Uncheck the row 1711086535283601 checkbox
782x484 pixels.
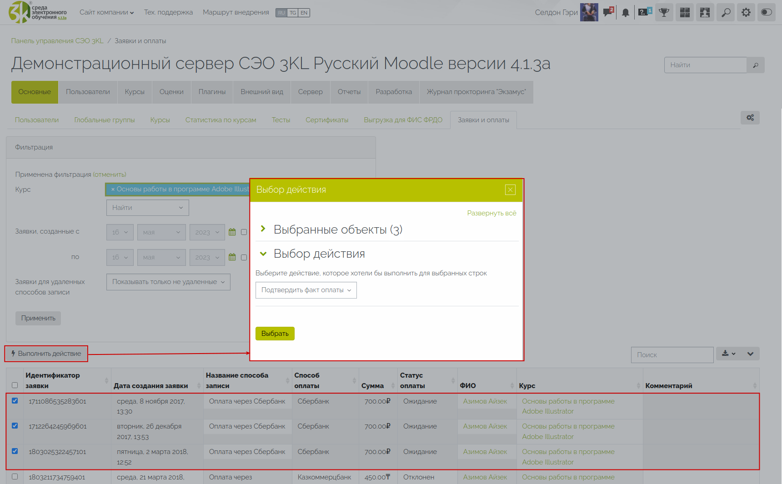[x=15, y=401]
